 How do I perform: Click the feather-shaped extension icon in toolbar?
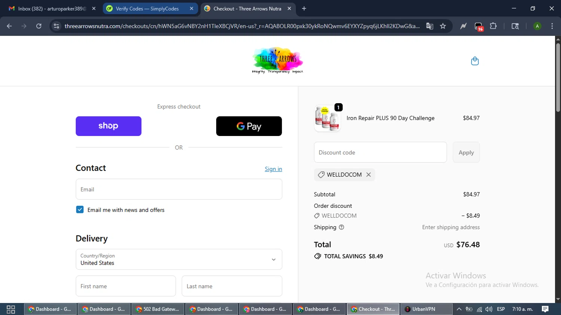coord(463,26)
